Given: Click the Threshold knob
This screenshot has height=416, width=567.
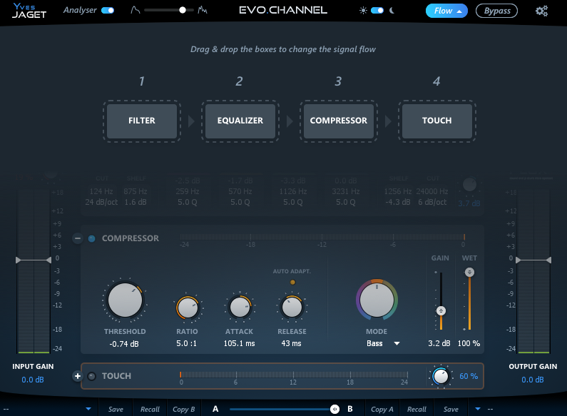Looking at the screenshot, I should point(125,300).
